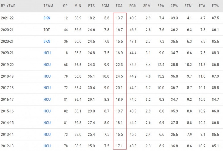Sort table by FGA column header
Image resolution: width=223 pixels, height=151 pixels.
click(119, 6)
